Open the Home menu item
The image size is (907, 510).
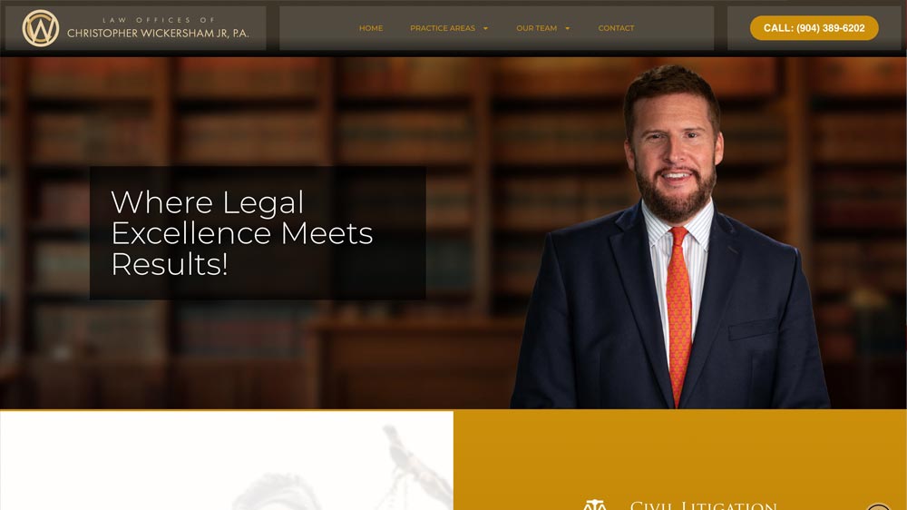371,28
